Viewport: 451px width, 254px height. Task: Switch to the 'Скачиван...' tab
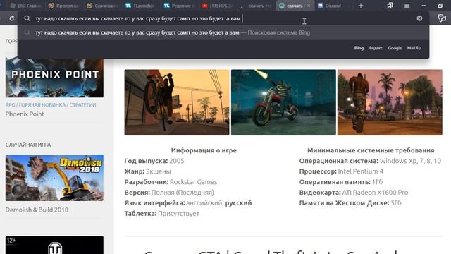tap(102, 6)
